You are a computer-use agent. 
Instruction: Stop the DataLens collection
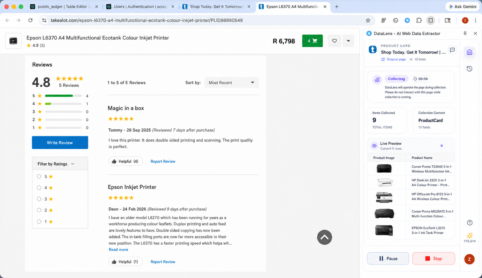click(434, 258)
